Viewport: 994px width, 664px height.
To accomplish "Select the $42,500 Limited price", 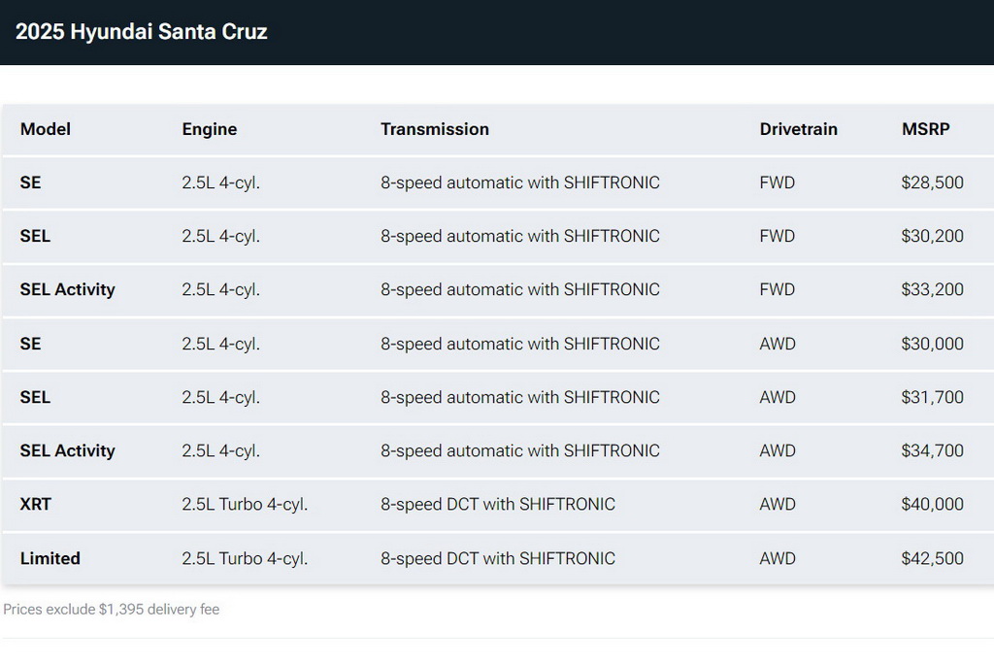I will [932, 558].
